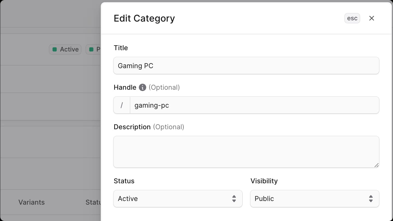The width and height of the screenshot is (393, 221).
Task: Click the green dot in the partially hidden badge
Action: click(91, 49)
